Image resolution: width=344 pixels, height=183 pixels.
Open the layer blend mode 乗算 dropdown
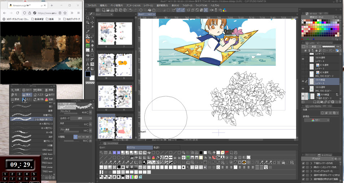tap(315, 47)
